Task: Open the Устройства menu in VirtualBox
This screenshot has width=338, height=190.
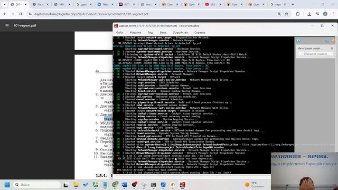Action: pos(180,33)
